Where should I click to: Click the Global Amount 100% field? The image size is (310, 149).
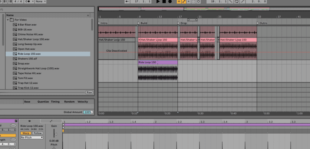coord(88,112)
